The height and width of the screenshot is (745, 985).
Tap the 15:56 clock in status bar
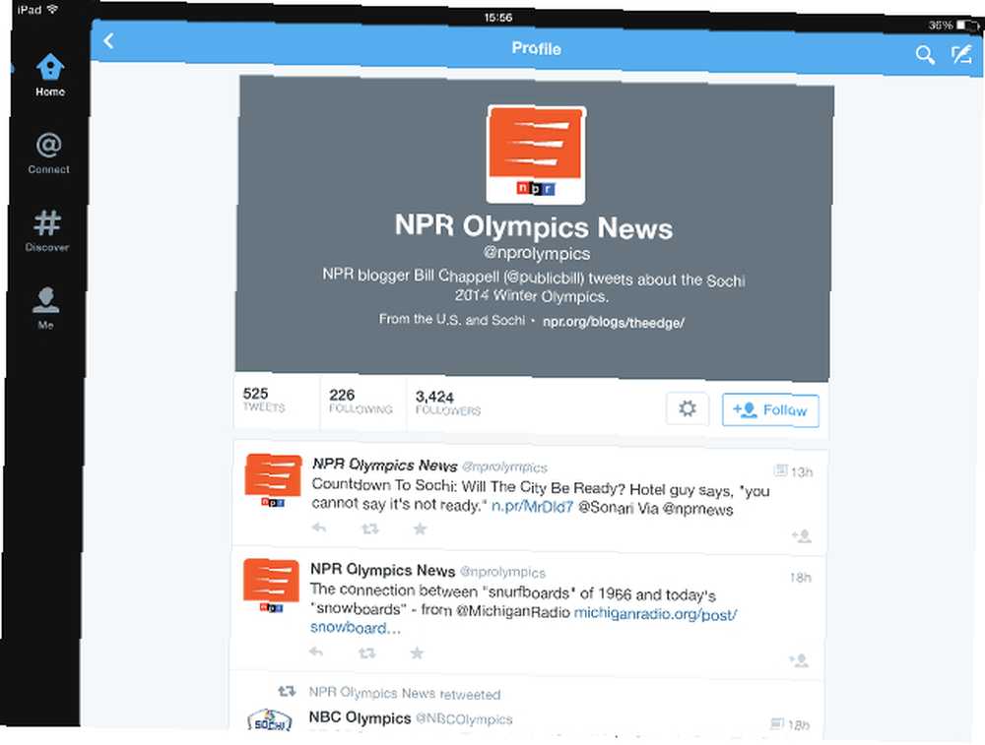pyautogui.click(x=498, y=18)
